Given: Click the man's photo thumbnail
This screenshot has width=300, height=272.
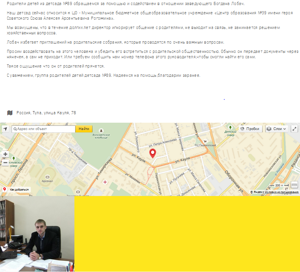Looking at the screenshot, I should point(37,234).
